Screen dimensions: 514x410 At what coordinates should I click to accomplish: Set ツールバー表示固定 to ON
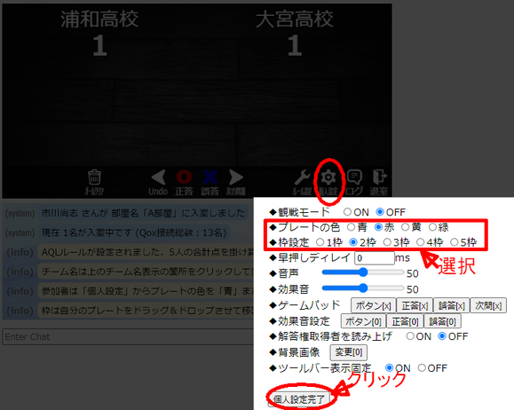389,367
